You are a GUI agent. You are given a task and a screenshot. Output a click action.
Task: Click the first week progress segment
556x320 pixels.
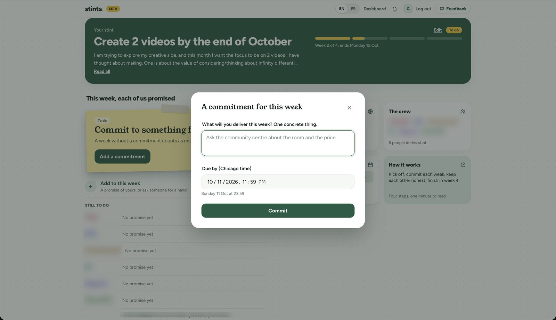click(333, 38)
